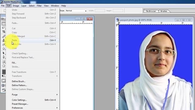
Task: Toggle Standard edit mode button
Action: coord(3,81)
